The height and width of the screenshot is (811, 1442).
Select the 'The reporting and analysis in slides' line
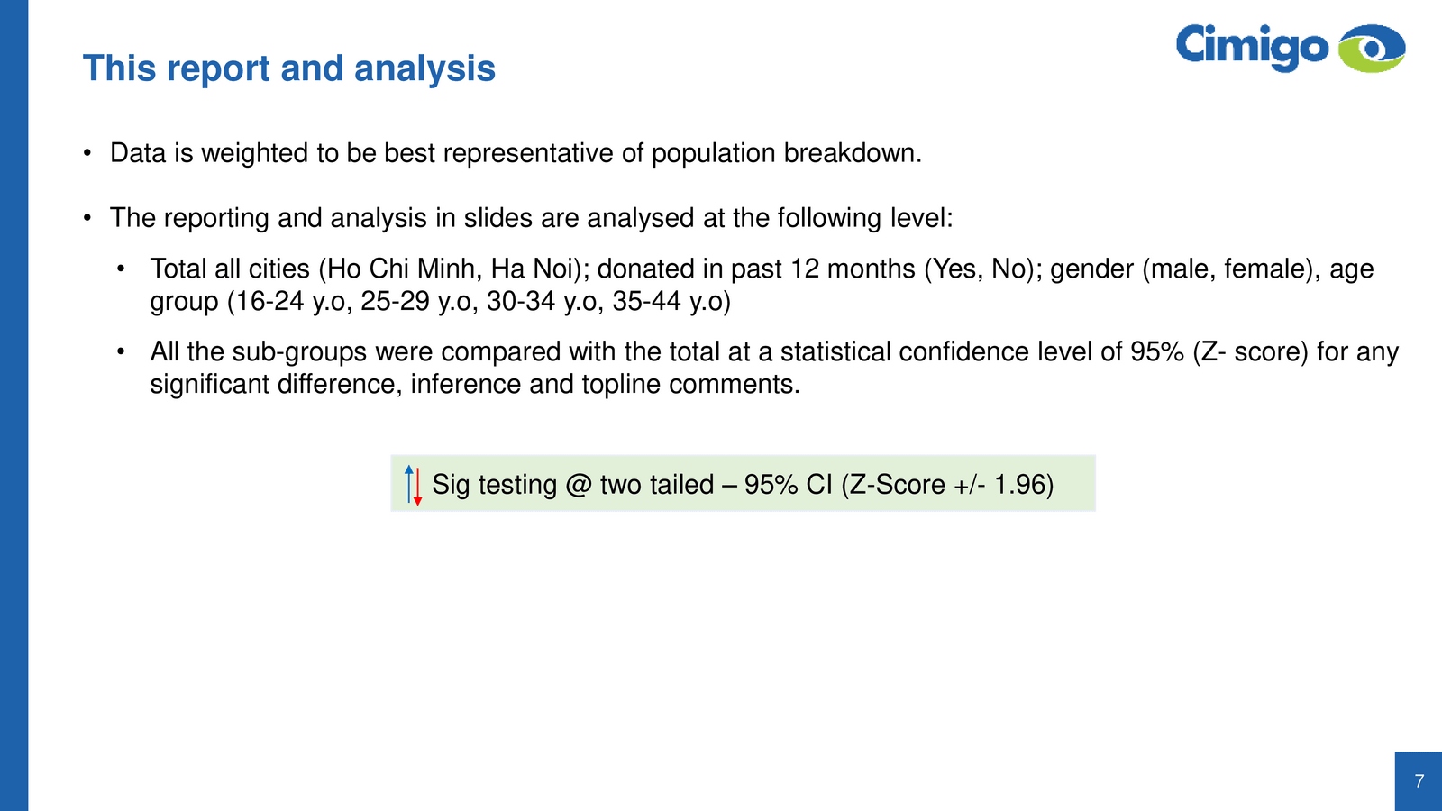[531, 218]
